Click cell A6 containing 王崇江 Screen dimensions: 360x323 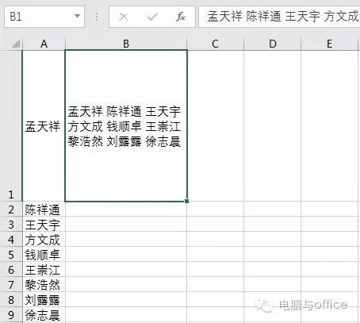[44, 270]
